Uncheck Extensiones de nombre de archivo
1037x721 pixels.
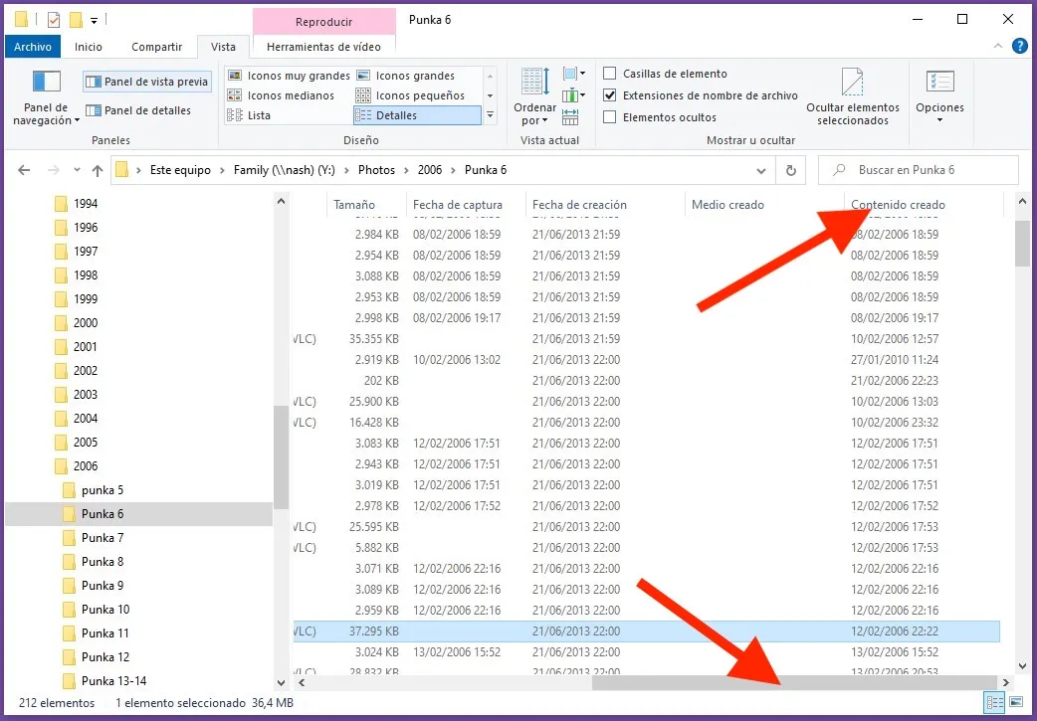[x=610, y=95]
